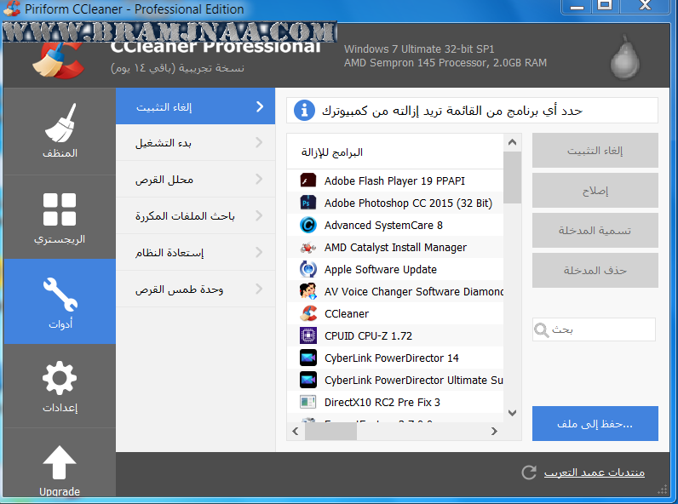Click the CyberLink PowerDirector Ultimate Suite icon

click(307, 380)
